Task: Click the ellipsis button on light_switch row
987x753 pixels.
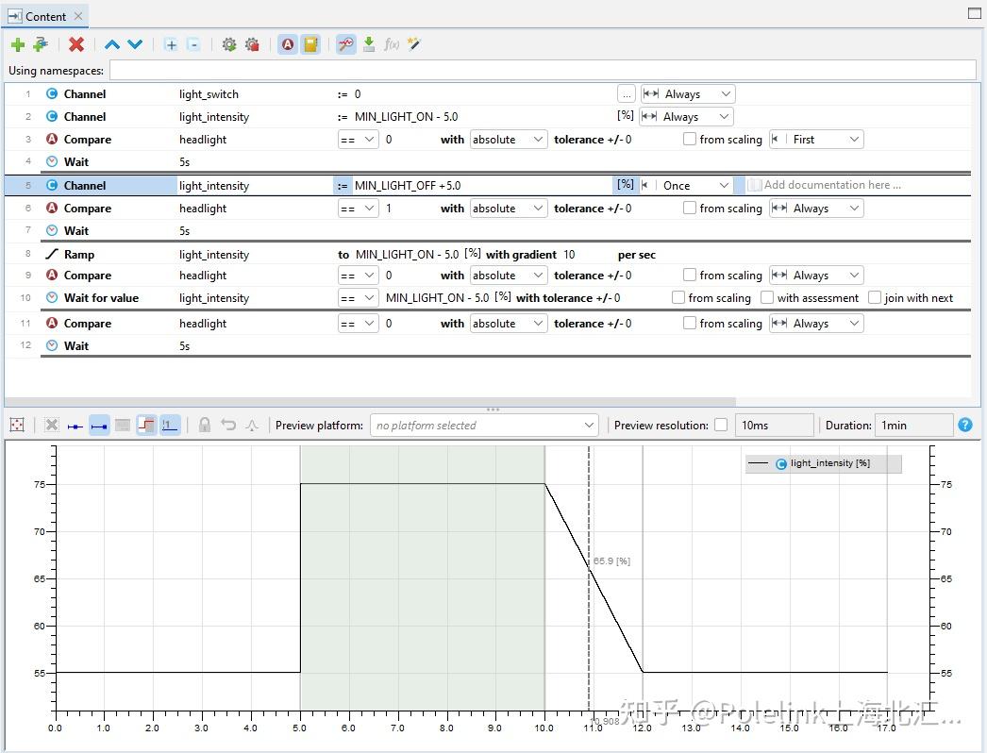Action: (627, 94)
